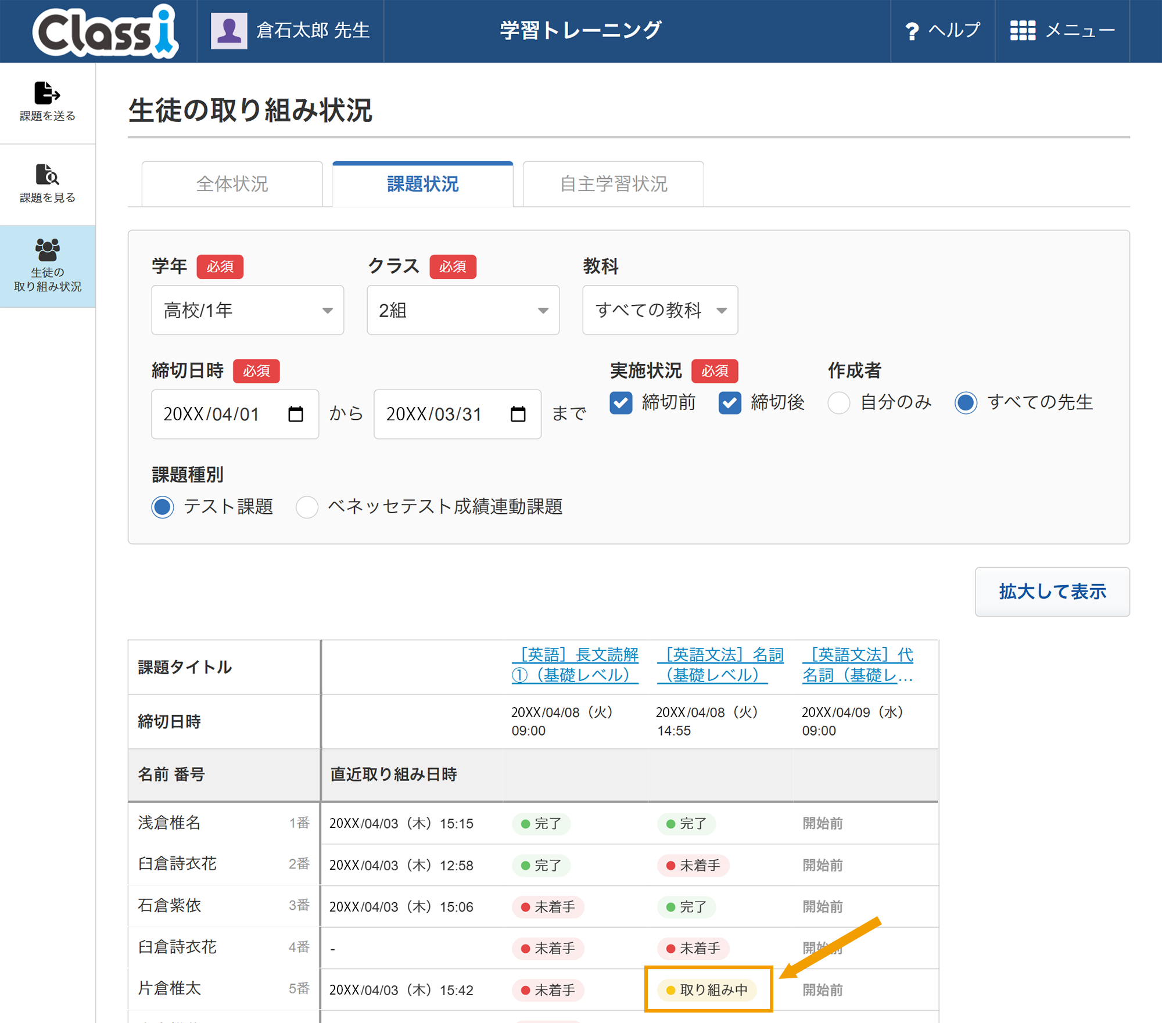
Task: Click the 名前 番号 column header
Action: [171, 774]
